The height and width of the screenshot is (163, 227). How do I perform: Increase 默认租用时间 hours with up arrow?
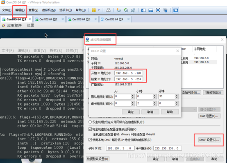click(x=154, y=95)
